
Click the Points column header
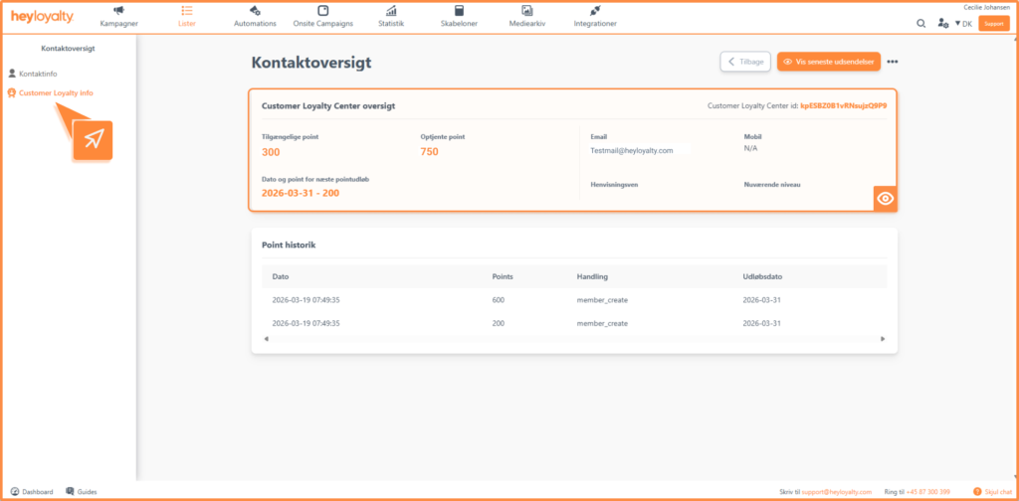click(503, 276)
